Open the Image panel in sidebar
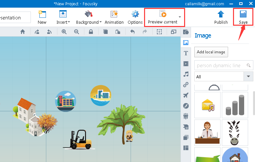The image size is (255, 162). (186, 42)
